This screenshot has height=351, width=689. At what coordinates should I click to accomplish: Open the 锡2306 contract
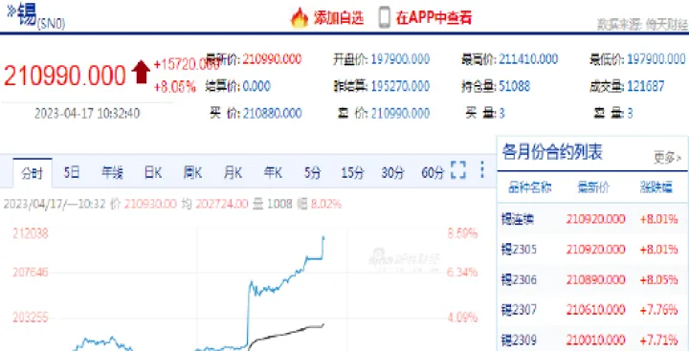click(x=519, y=279)
